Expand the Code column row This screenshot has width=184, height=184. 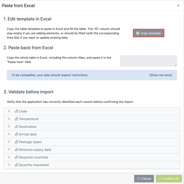(x=9, y=111)
